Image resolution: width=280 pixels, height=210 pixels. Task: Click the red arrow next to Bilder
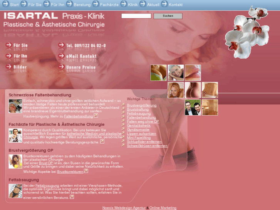pos(8,67)
